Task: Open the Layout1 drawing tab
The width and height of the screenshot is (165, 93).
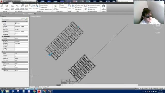Action: (x=41, y=87)
